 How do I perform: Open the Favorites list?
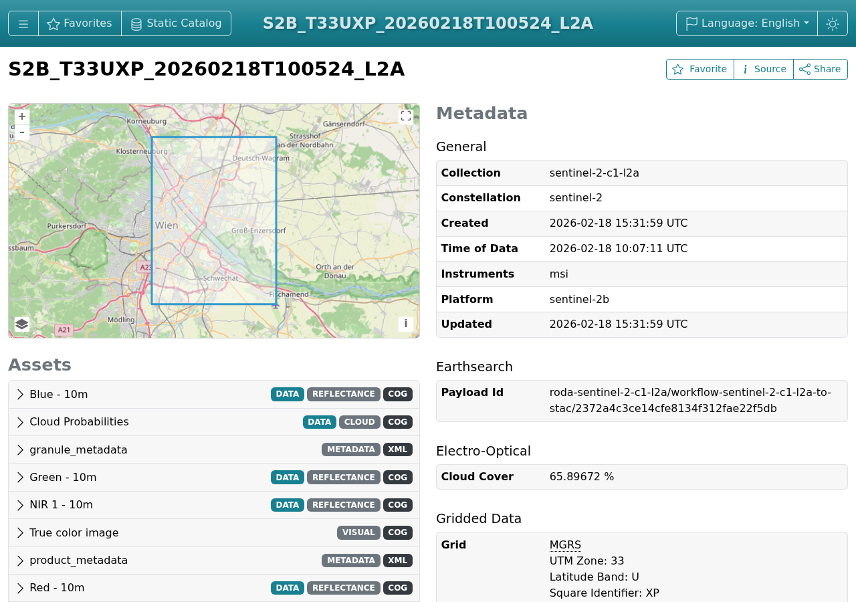click(x=80, y=23)
